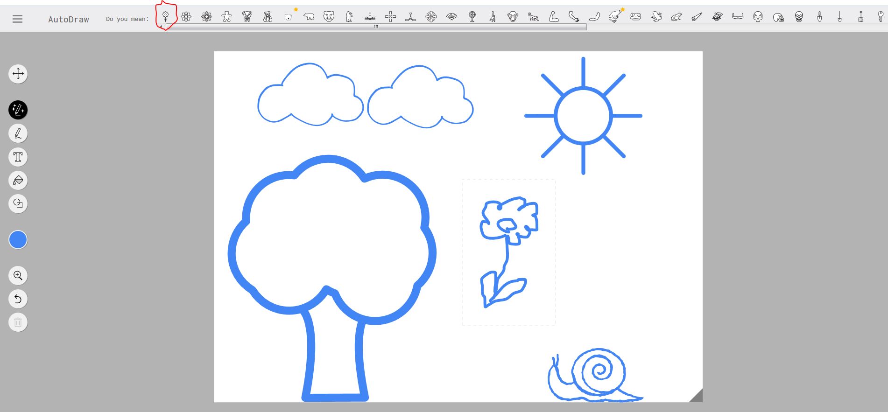
Task: Choose the key suggestion
Action: click(x=881, y=17)
